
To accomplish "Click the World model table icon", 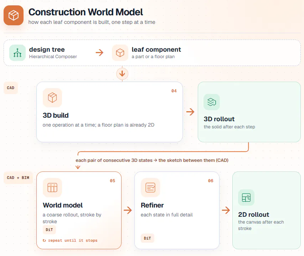I will pyautogui.click(x=52, y=188).
